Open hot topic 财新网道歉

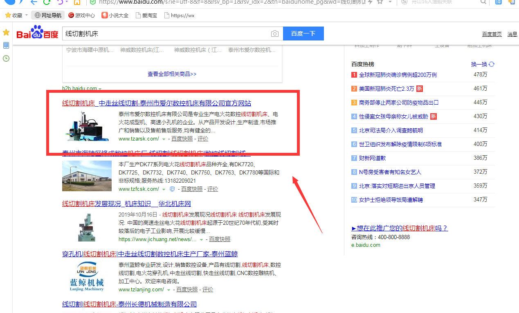(x=372, y=158)
